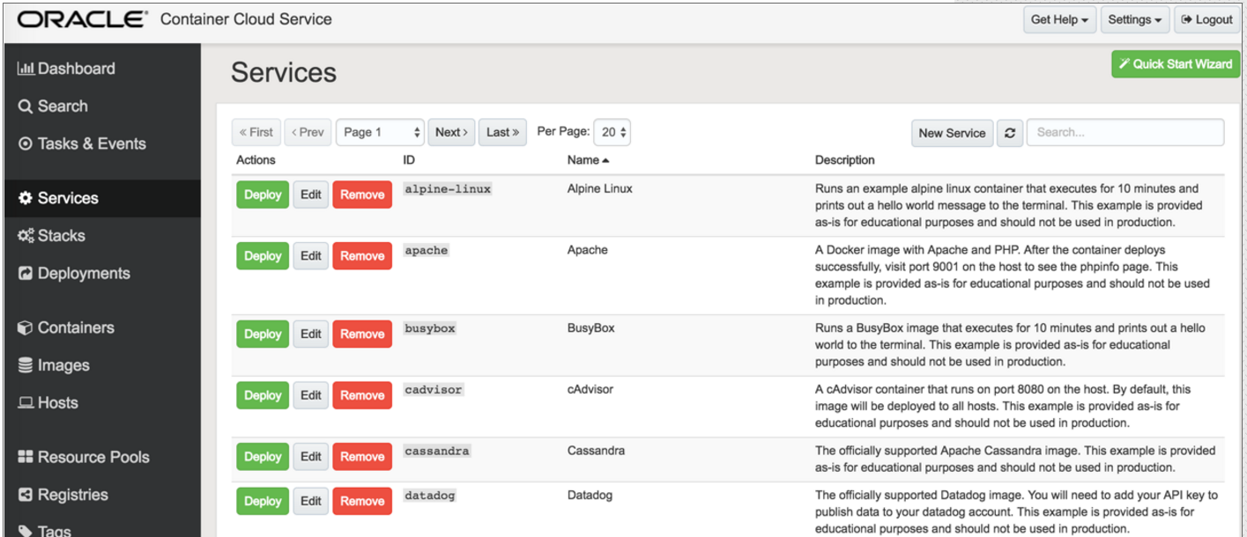Sort the table by Name column

click(588, 160)
